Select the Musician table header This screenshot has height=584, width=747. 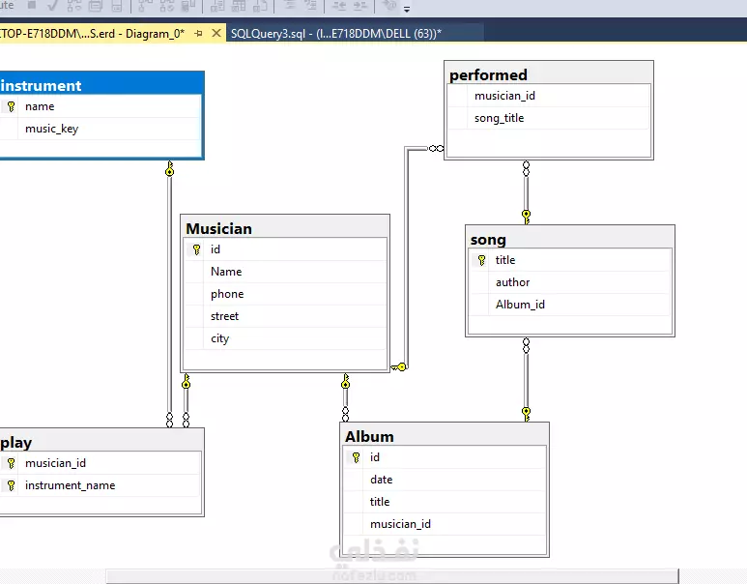[285, 228]
